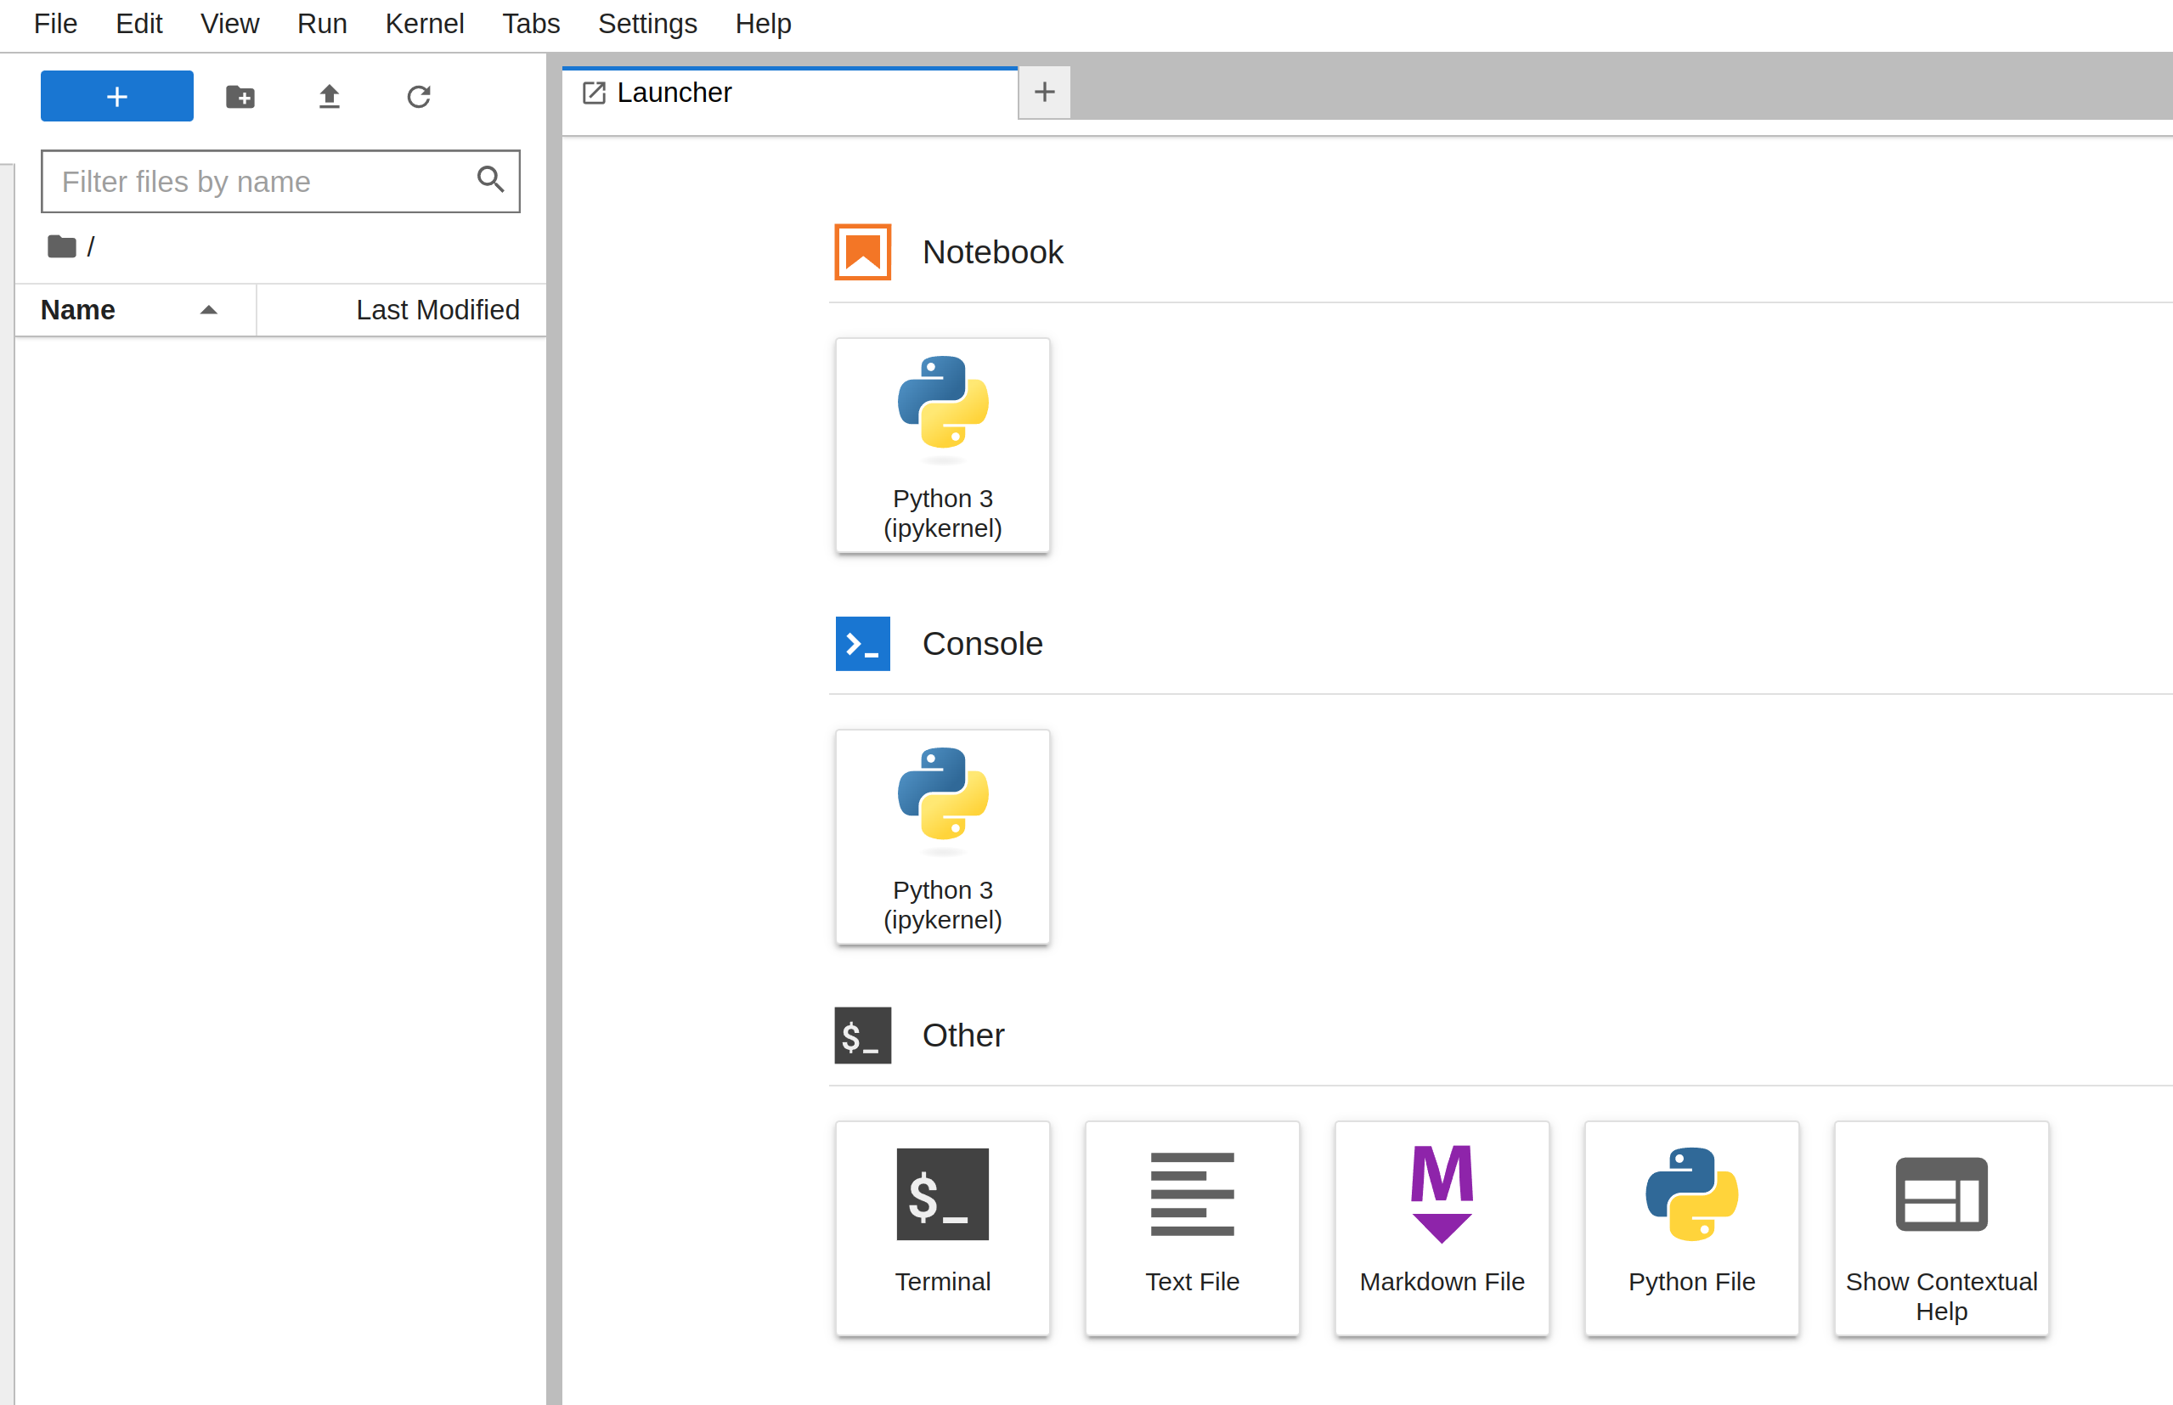Click the magnifier icon in filter box
Screen dimensions: 2173x1405
coord(491,179)
